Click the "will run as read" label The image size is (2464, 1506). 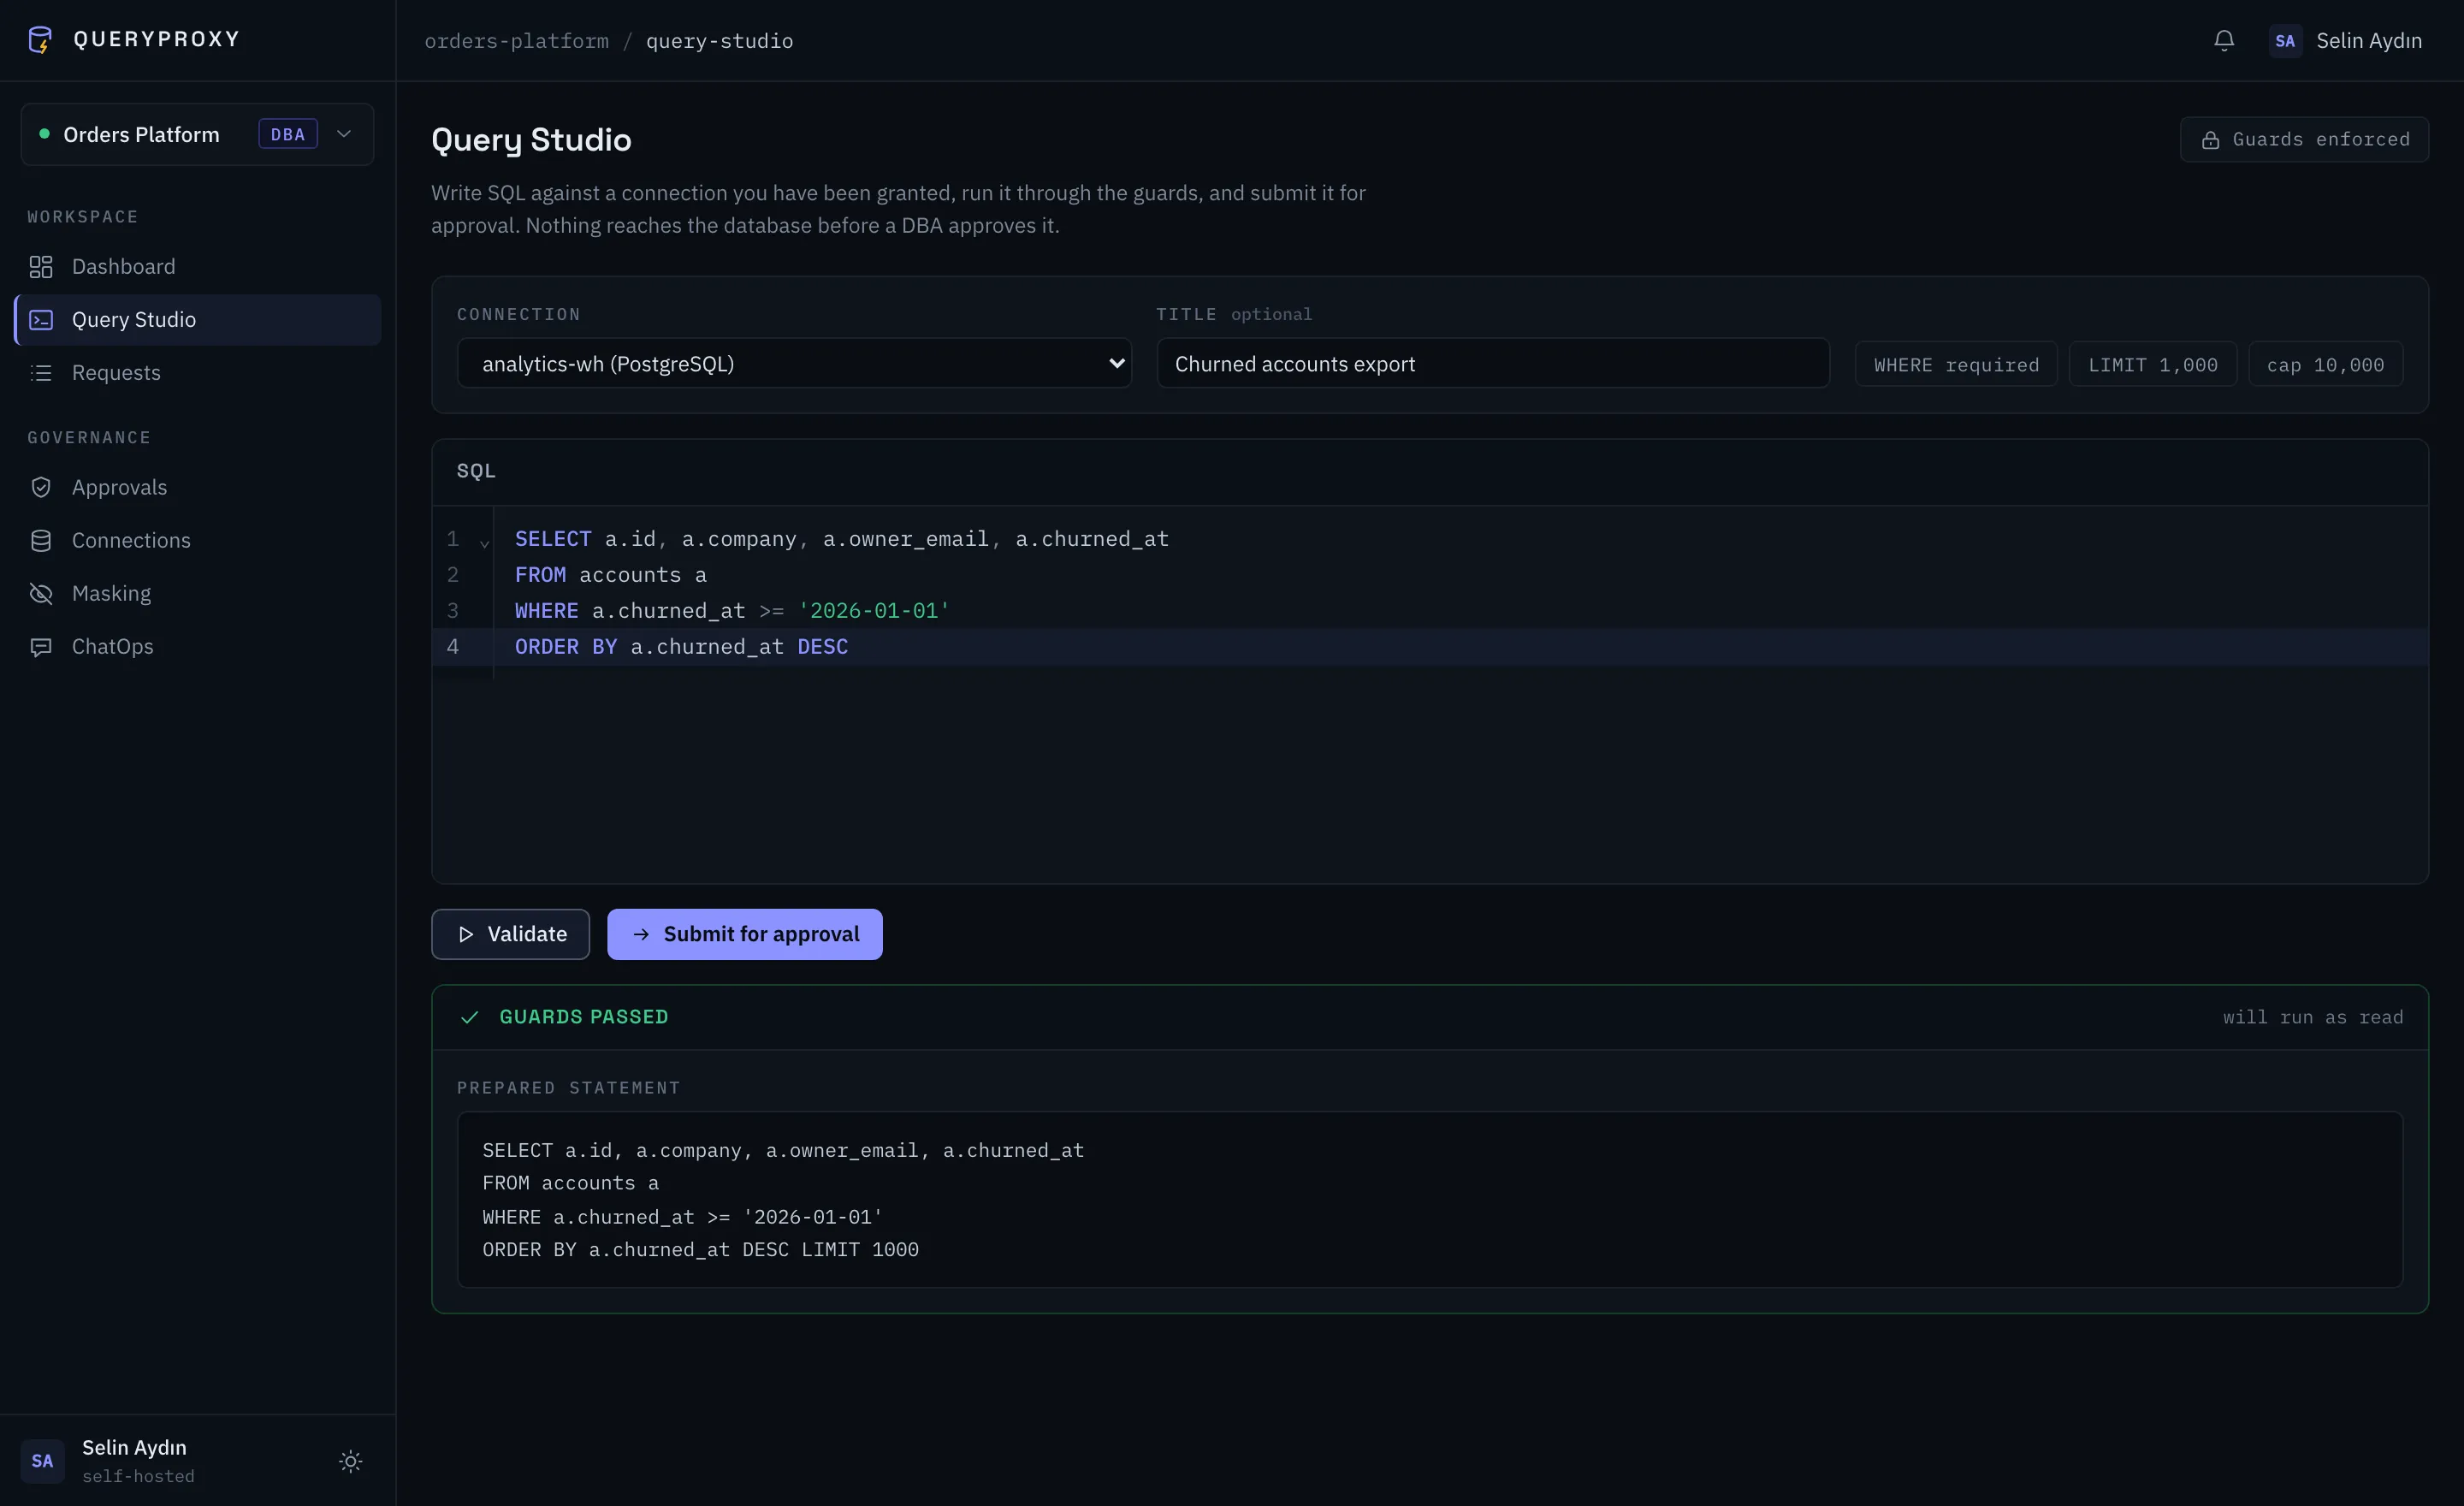pos(2312,1017)
